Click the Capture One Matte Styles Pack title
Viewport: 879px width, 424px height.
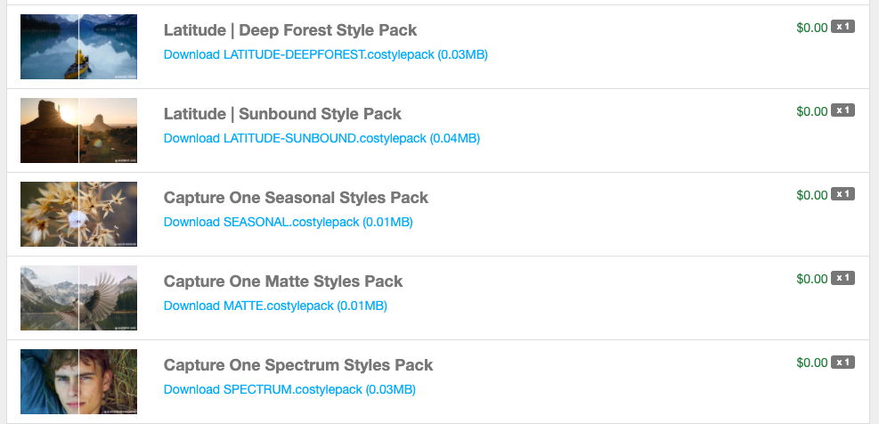point(283,281)
